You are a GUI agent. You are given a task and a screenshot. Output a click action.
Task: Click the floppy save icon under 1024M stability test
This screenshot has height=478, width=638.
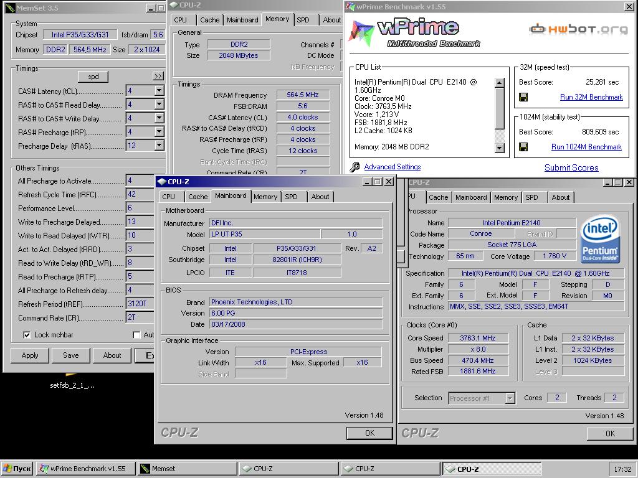pos(523,147)
